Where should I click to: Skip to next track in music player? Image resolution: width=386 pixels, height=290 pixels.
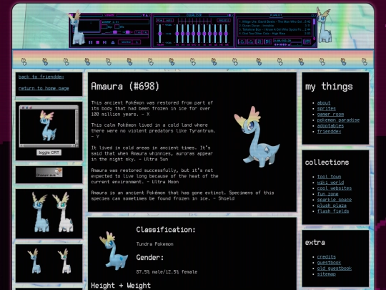tap(104, 42)
